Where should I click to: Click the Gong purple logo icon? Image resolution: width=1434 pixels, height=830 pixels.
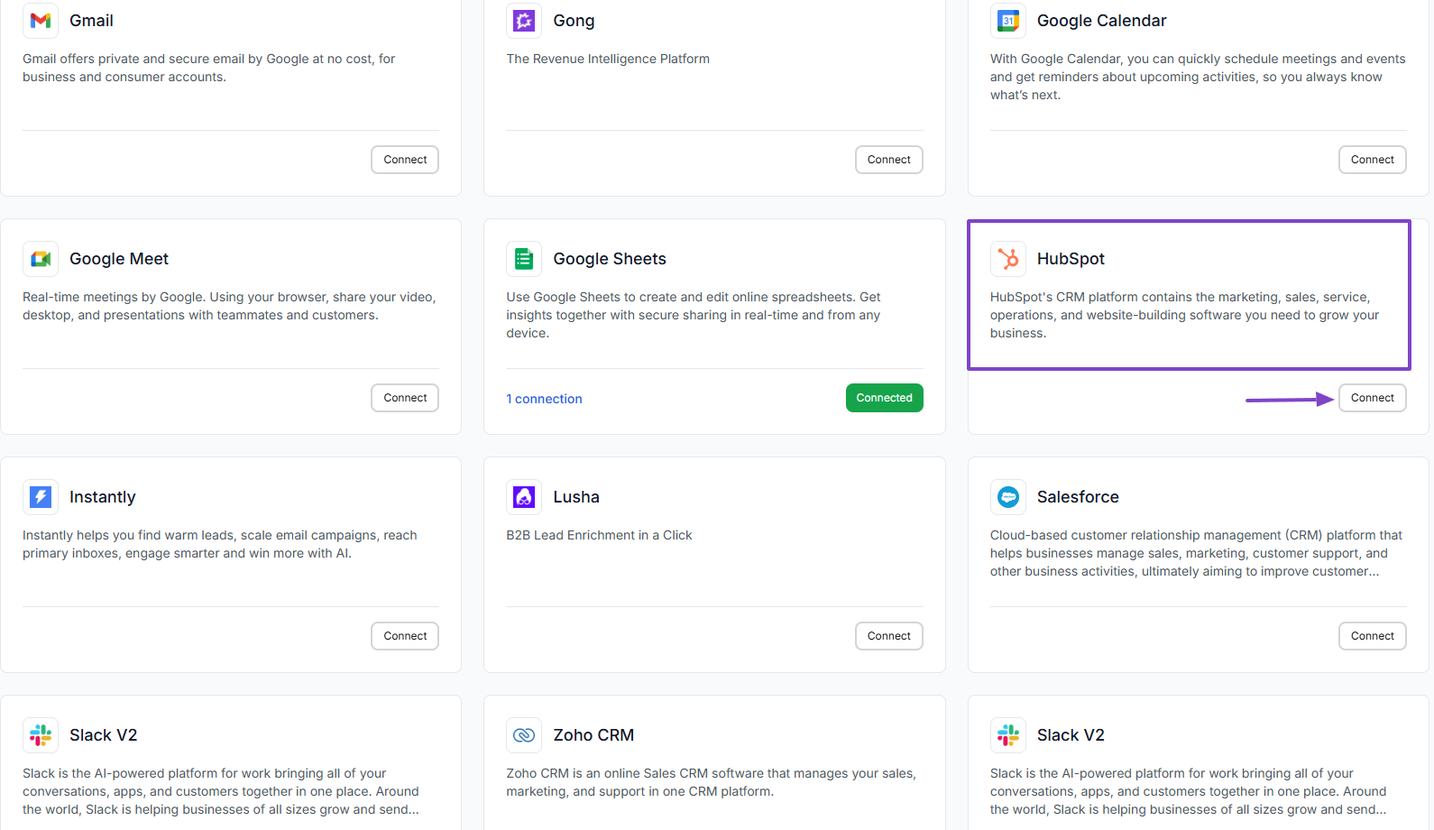tap(524, 21)
